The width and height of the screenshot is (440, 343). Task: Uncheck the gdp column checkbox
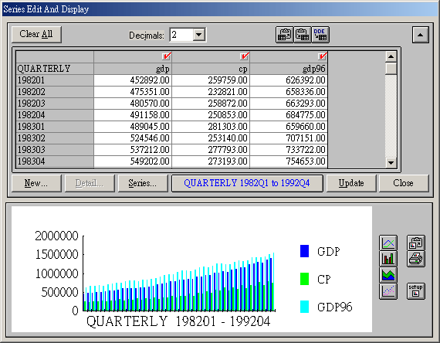pos(167,56)
